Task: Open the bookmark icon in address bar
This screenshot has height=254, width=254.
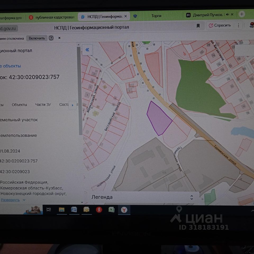Action: pyautogui.click(x=198, y=26)
